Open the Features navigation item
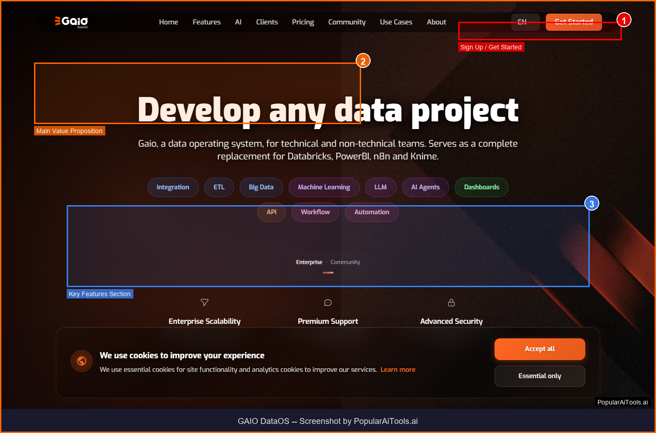The height and width of the screenshot is (433, 656). [206, 22]
